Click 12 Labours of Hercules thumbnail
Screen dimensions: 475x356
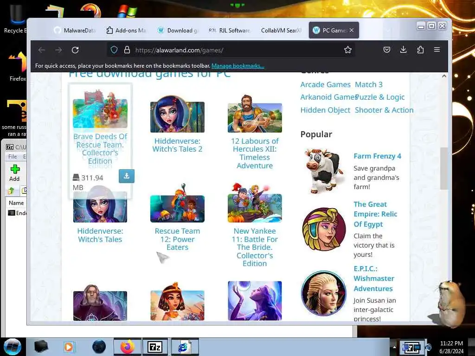(x=255, y=114)
